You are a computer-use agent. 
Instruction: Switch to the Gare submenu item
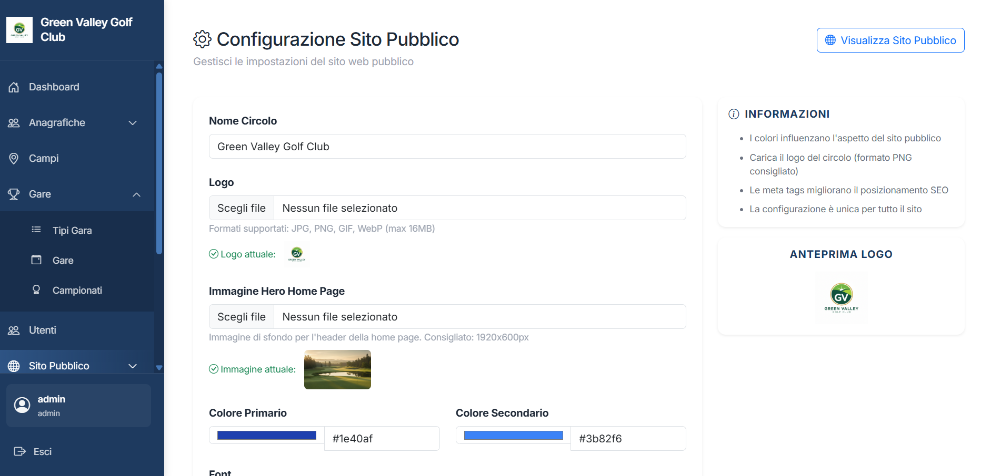(x=63, y=260)
